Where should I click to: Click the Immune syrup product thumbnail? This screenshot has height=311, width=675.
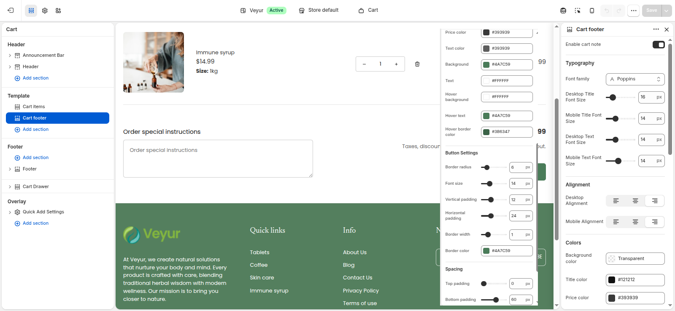[154, 62]
